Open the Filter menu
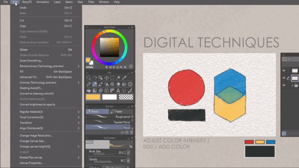The width and height of the screenshot is (299, 168). (x=91, y=2)
